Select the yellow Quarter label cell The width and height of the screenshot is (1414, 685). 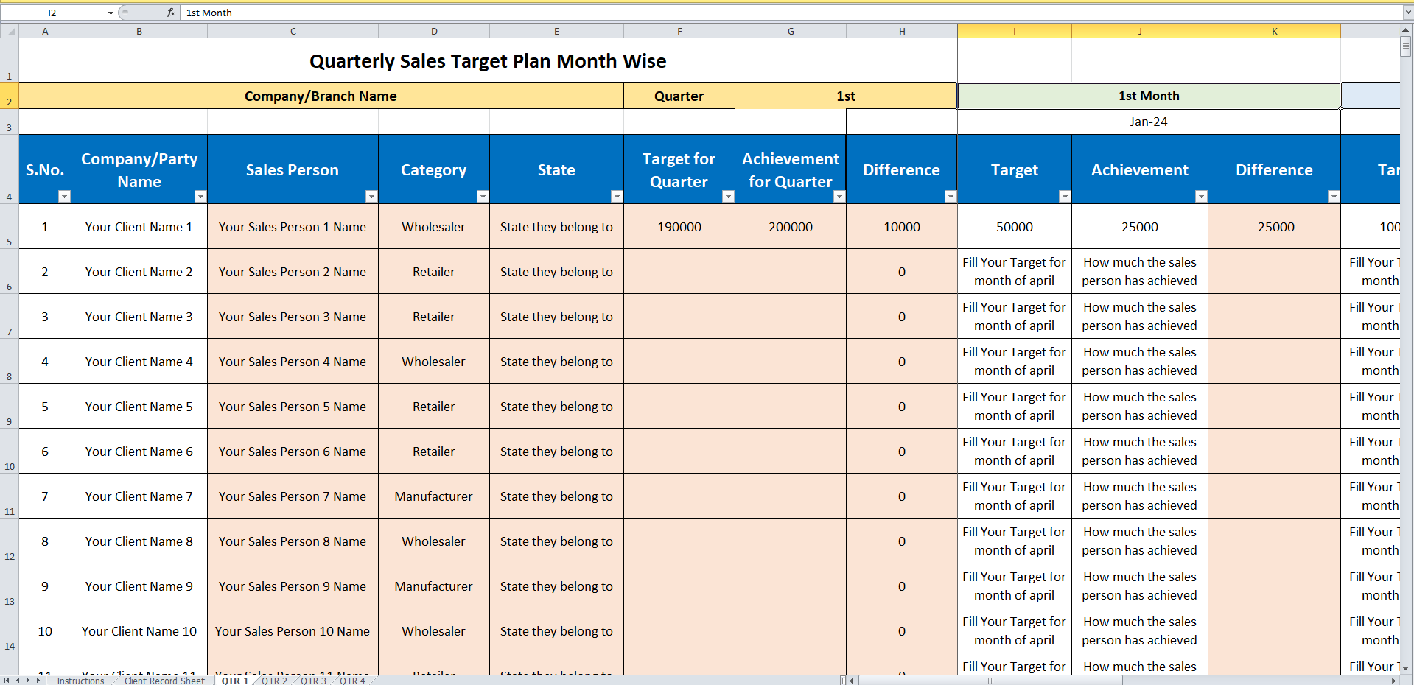click(679, 96)
